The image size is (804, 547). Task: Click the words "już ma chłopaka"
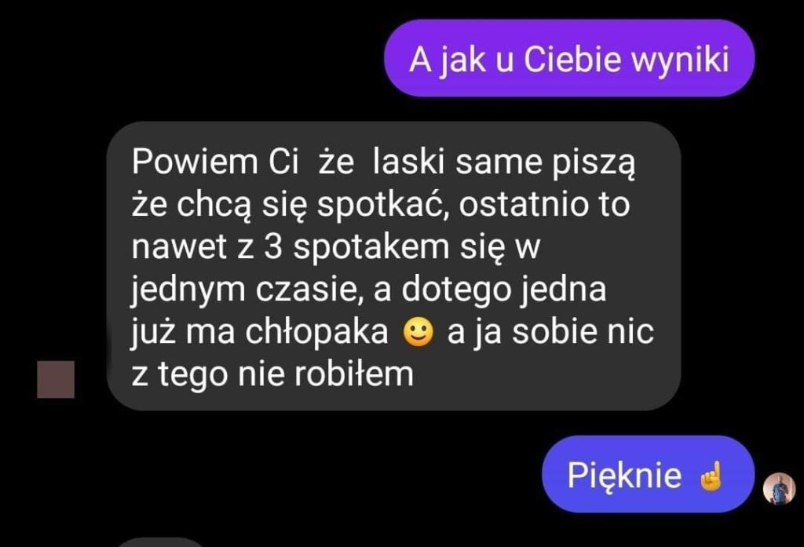click(259, 333)
